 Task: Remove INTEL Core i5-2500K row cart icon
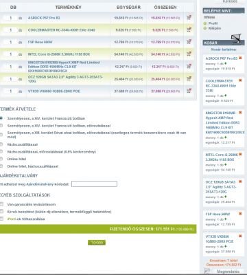click(x=189, y=54)
